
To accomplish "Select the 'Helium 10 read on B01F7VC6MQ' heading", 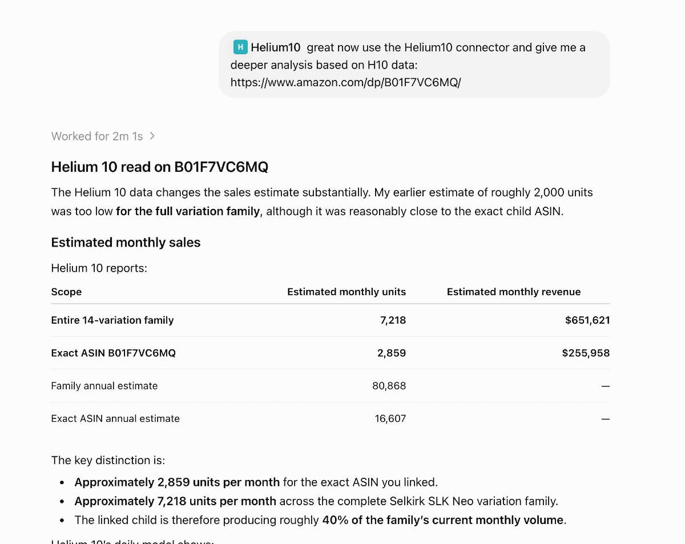I will pos(160,167).
